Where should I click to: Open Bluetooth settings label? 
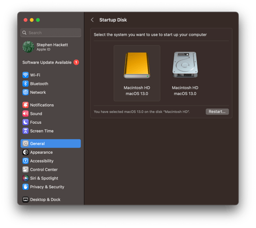[x=39, y=84]
